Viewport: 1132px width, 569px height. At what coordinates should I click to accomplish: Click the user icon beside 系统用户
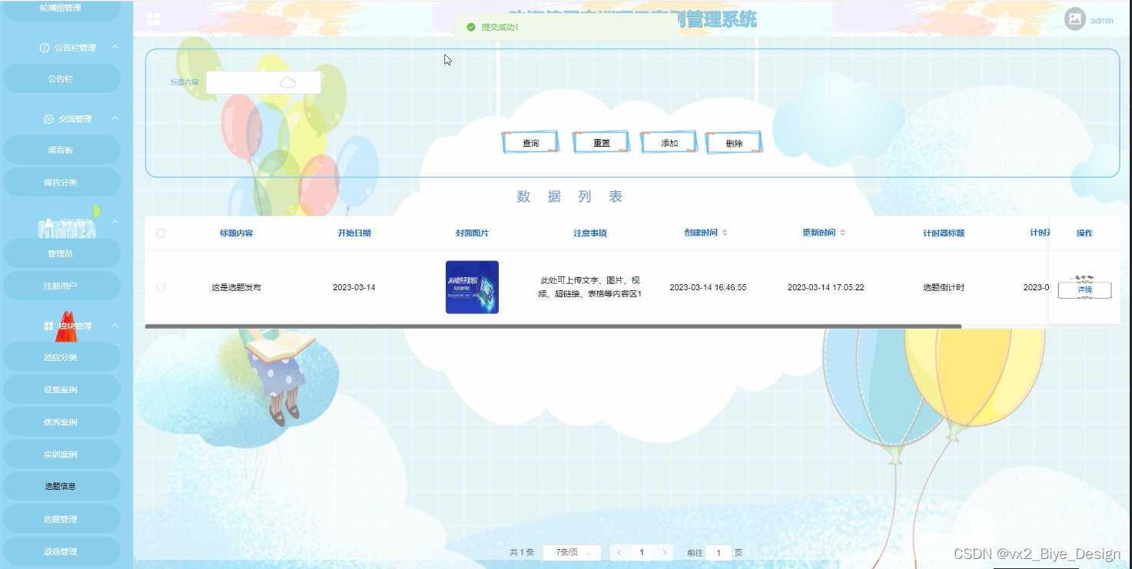pyautogui.click(x=48, y=223)
